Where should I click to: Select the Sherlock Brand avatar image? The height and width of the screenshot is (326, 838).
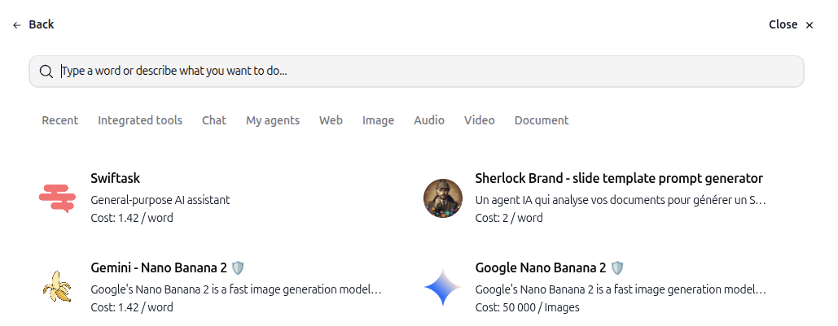pos(442,198)
